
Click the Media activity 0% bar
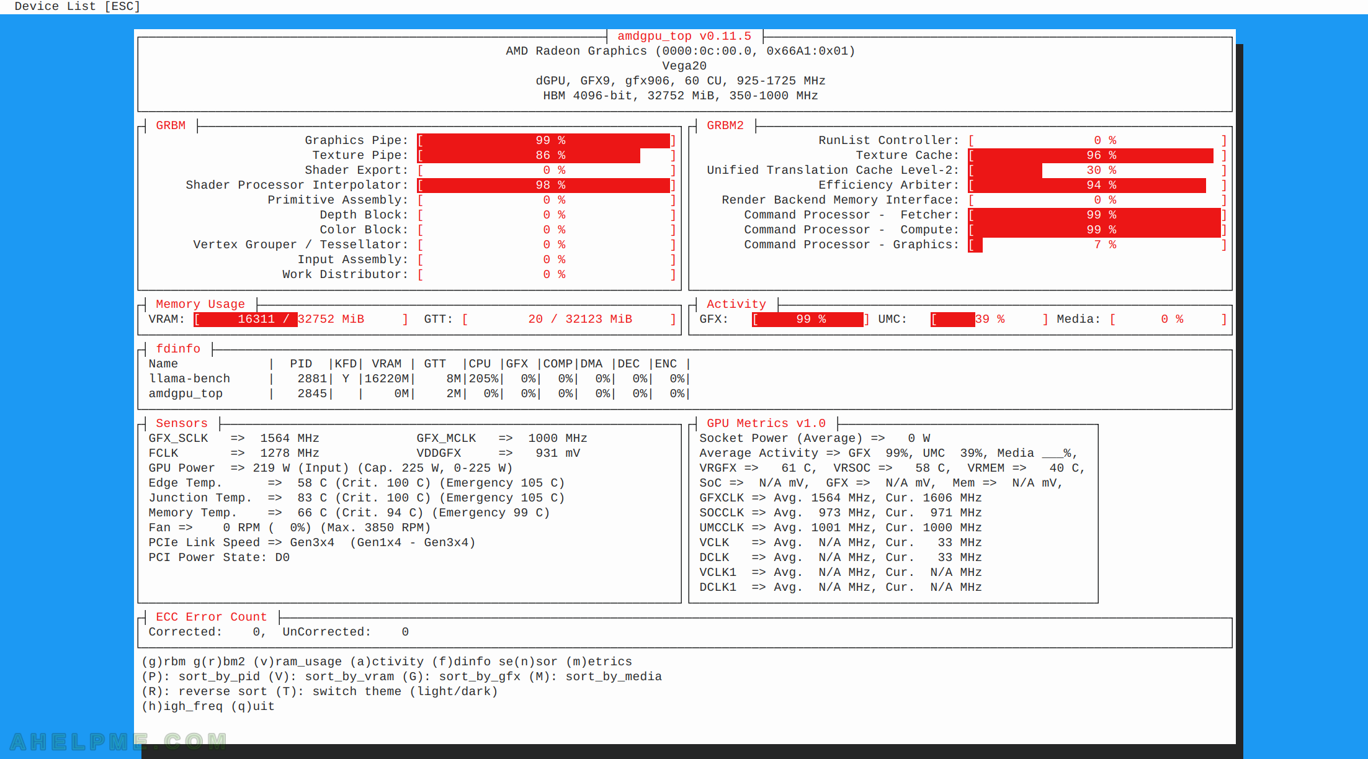1168,319
